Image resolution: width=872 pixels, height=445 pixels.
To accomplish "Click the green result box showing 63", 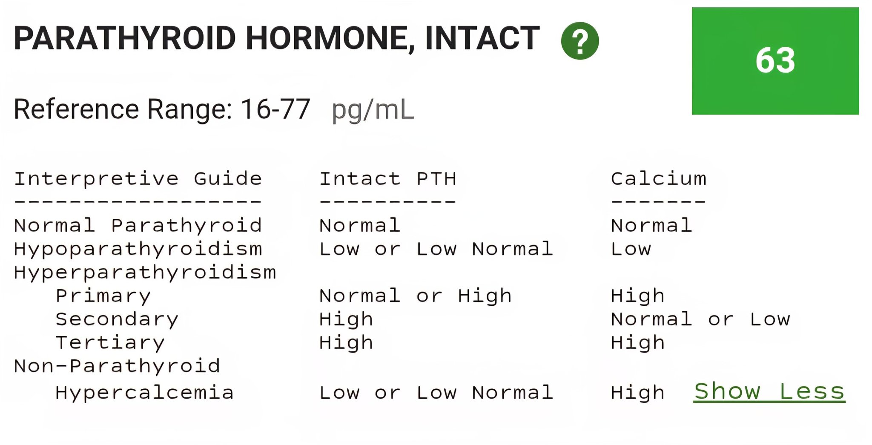I will (x=775, y=61).
